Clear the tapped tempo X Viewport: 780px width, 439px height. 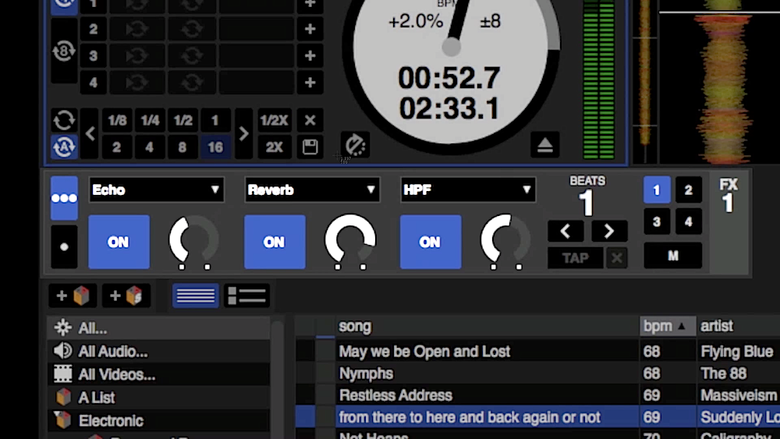point(617,258)
